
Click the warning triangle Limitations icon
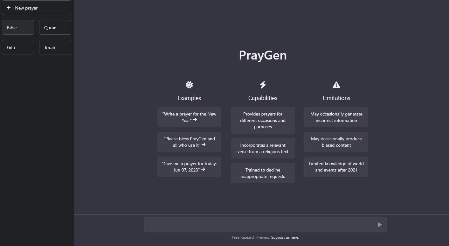coord(336,85)
